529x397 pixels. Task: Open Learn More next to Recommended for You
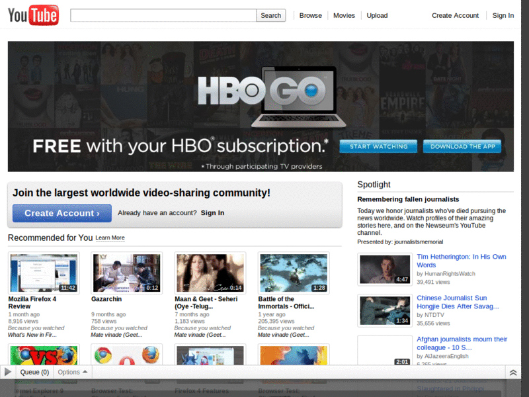click(110, 238)
